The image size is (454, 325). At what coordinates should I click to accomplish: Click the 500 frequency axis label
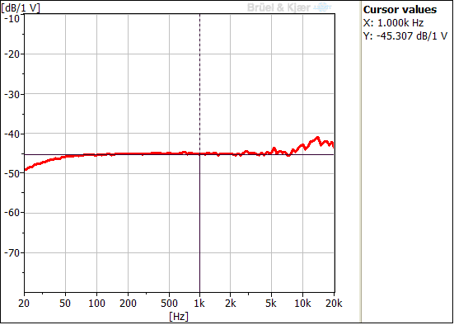(x=170, y=304)
